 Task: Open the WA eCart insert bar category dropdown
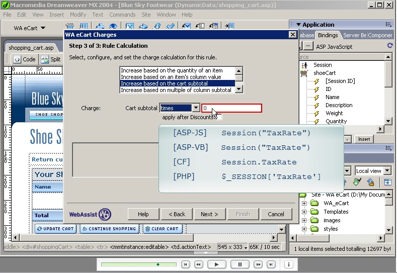tap(43, 28)
